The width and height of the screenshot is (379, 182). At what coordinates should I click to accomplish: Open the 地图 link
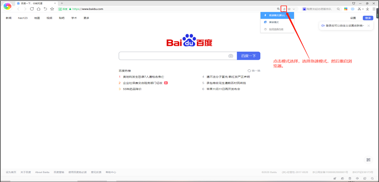click(x=37, y=18)
